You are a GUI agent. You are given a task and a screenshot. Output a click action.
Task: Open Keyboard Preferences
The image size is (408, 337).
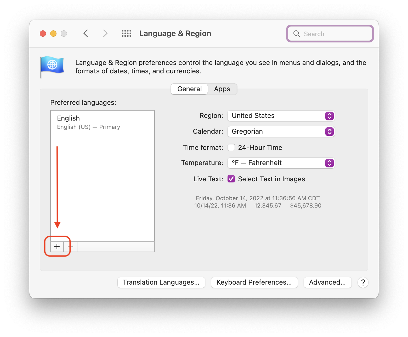(x=254, y=282)
